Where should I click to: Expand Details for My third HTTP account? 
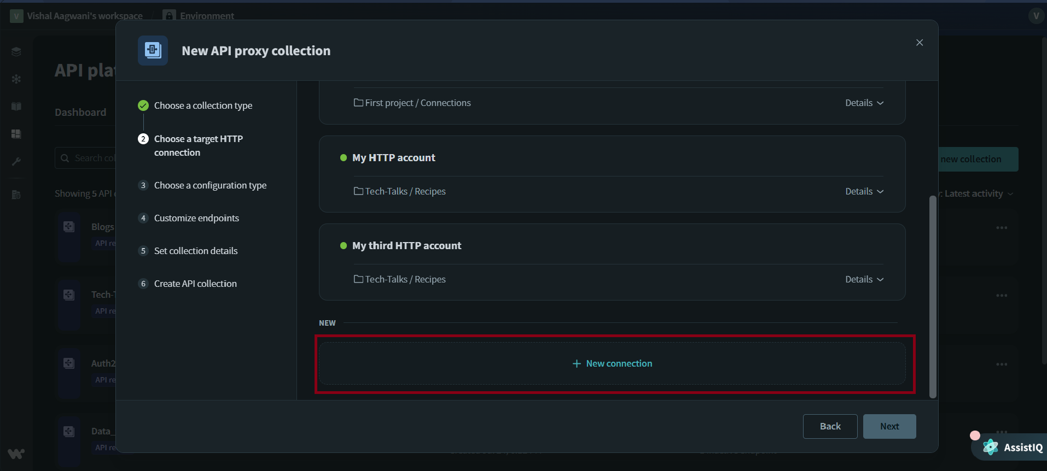pyautogui.click(x=863, y=279)
